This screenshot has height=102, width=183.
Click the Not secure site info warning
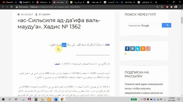pyautogui.click(x=22, y=7)
